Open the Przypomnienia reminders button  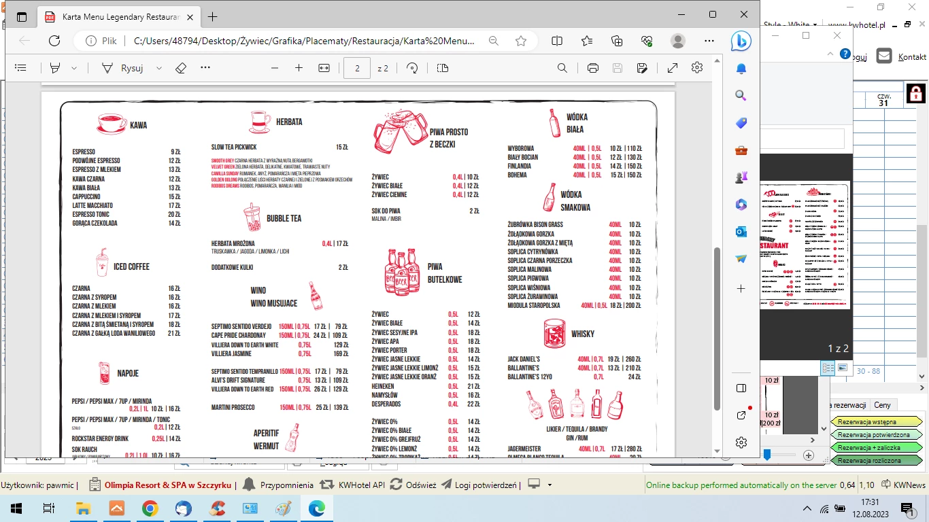(x=277, y=485)
